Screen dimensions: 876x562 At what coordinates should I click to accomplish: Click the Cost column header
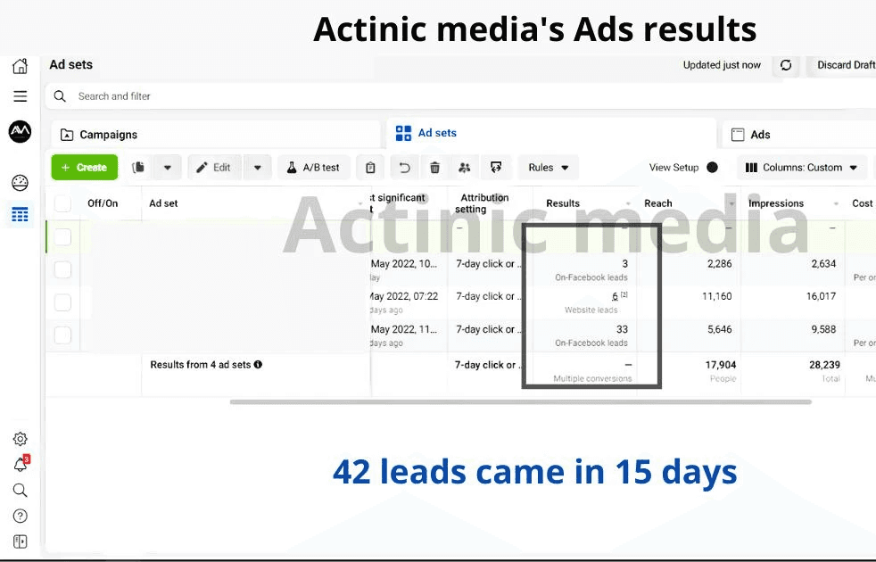pyautogui.click(x=862, y=203)
